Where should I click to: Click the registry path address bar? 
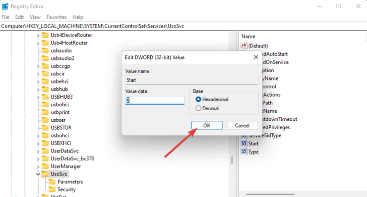point(184,26)
